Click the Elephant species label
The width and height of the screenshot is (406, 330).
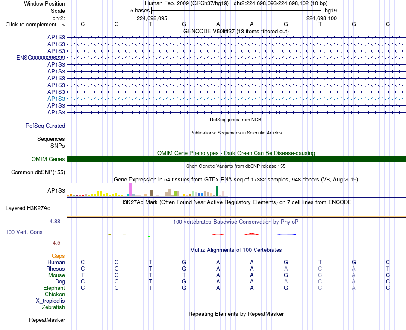tap(54, 288)
